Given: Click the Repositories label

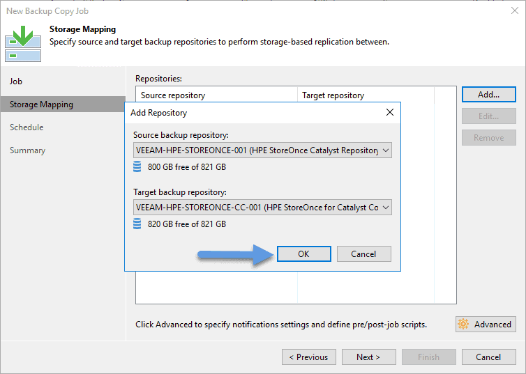Looking at the screenshot, I should tap(158, 78).
